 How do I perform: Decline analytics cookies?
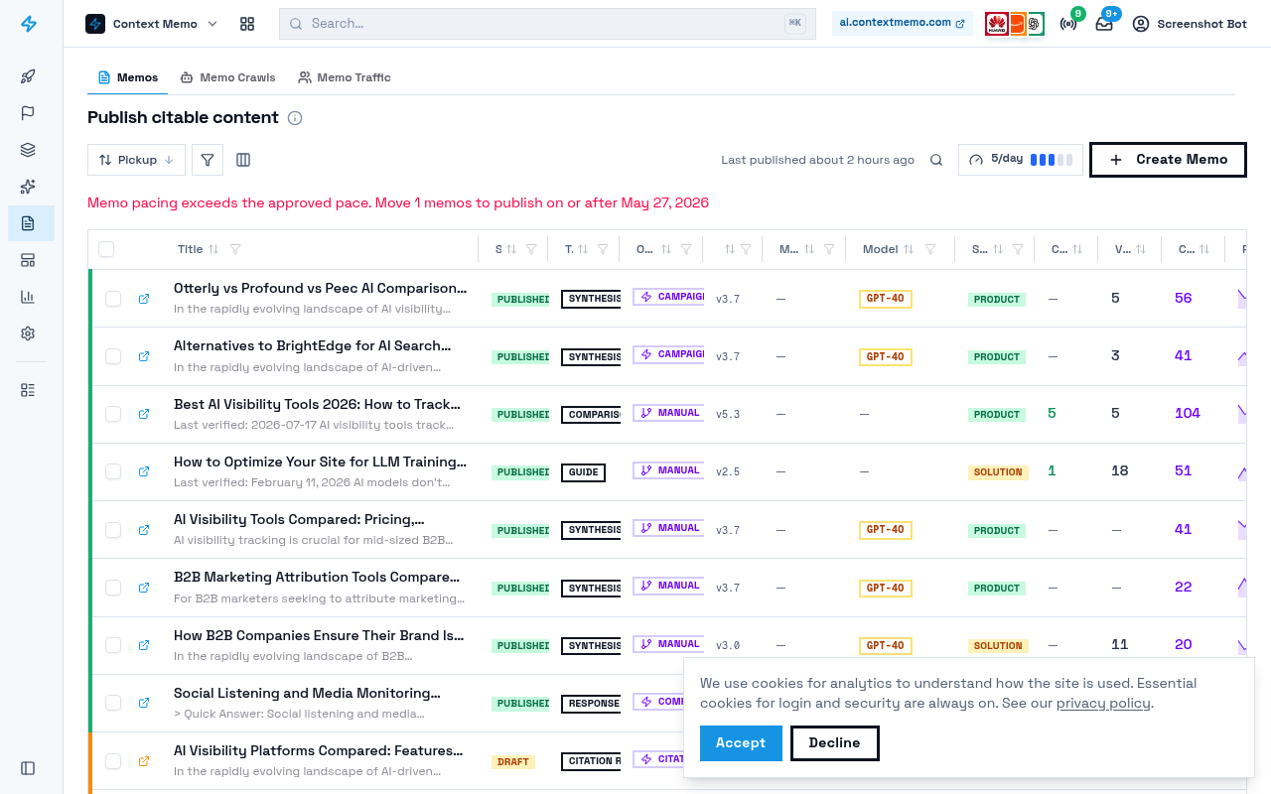coord(834,743)
